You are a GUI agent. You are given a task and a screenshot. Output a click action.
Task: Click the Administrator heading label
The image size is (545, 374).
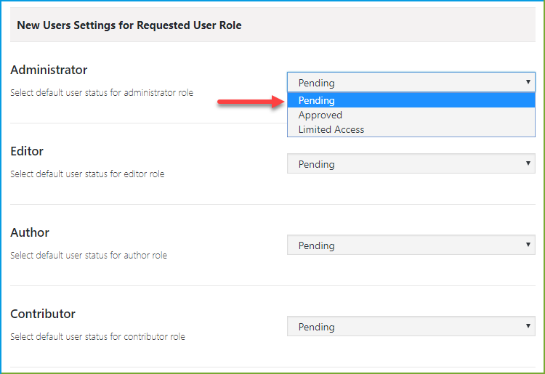(x=49, y=70)
